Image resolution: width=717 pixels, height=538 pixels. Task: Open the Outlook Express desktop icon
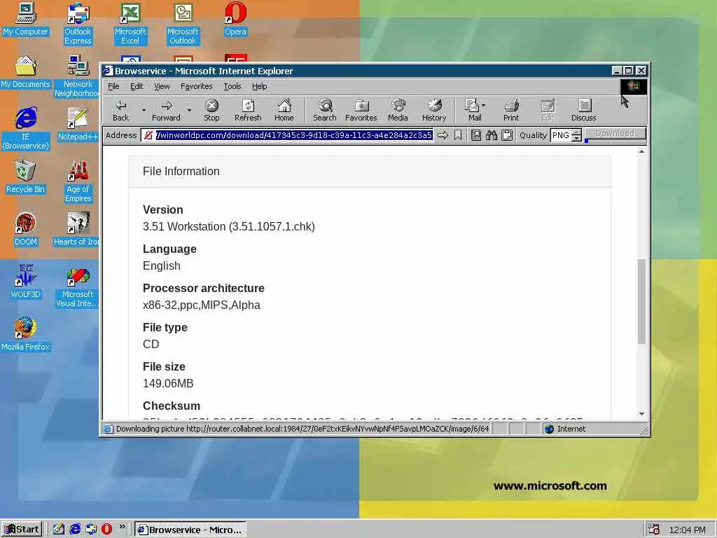78,24
